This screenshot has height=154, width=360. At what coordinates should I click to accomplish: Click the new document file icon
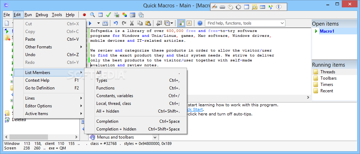tap(7, 23)
